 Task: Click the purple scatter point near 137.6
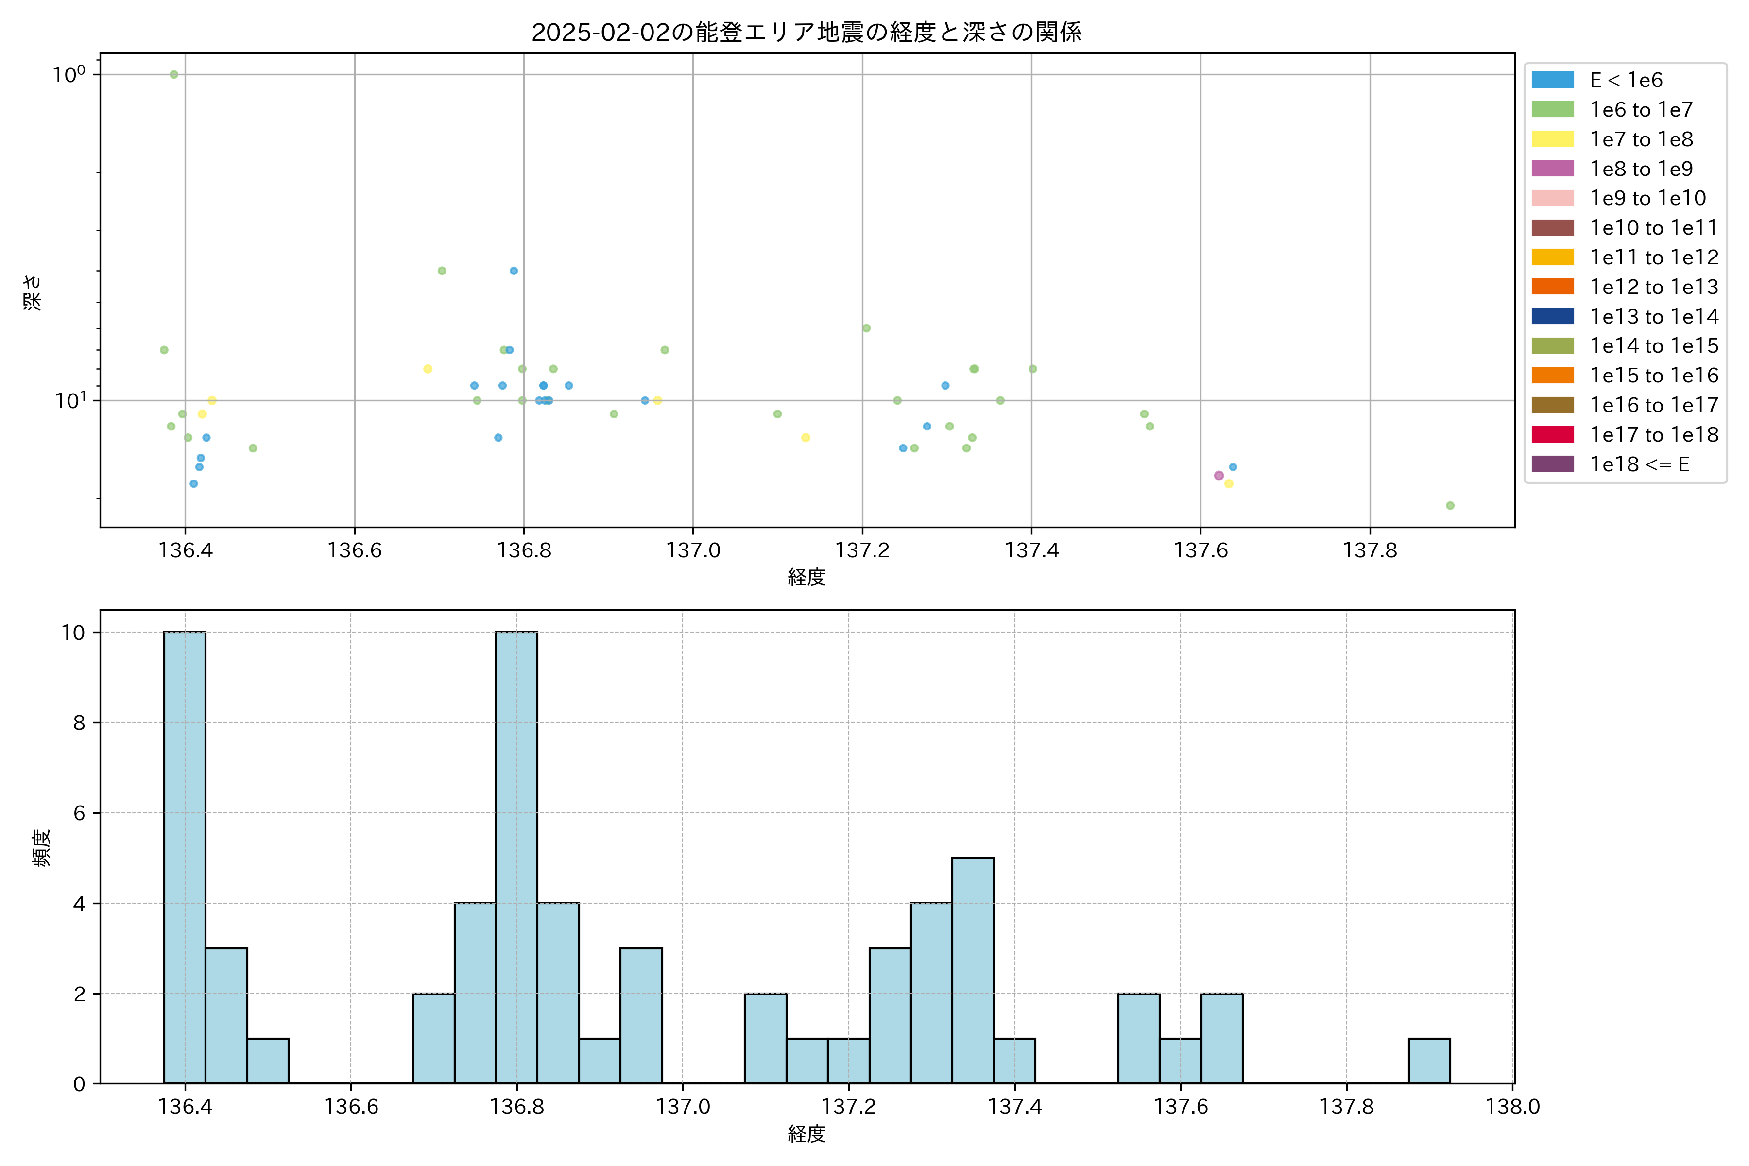pyautogui.click(x=1219, y=476)
